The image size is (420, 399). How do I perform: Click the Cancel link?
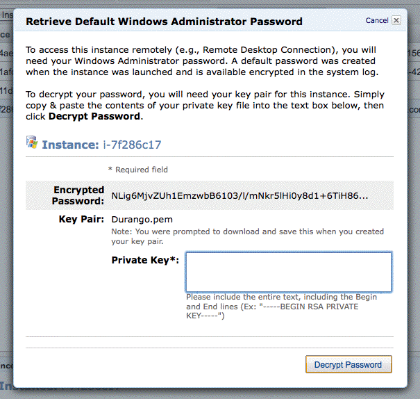(377, 21)
